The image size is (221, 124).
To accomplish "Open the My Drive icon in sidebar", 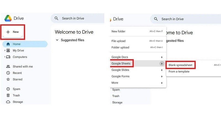I will (x=8, y=50).
